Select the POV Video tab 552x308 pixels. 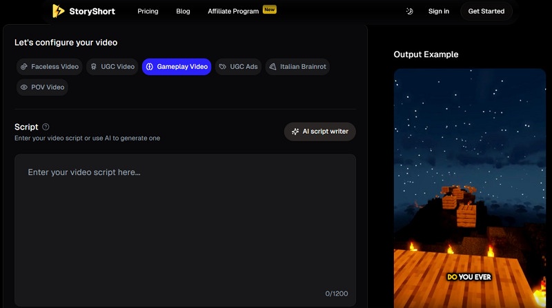click(x=42, y=88)
